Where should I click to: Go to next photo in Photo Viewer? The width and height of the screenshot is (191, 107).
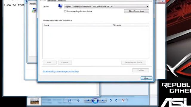click(103, 100)
